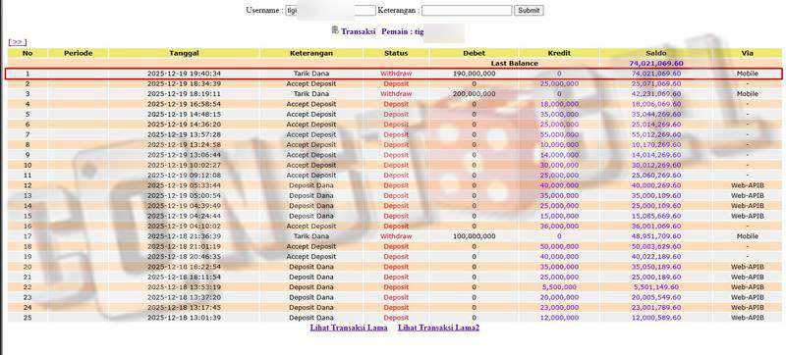Click the date 2025-12-18 13:01:39 in row 25

184,318
